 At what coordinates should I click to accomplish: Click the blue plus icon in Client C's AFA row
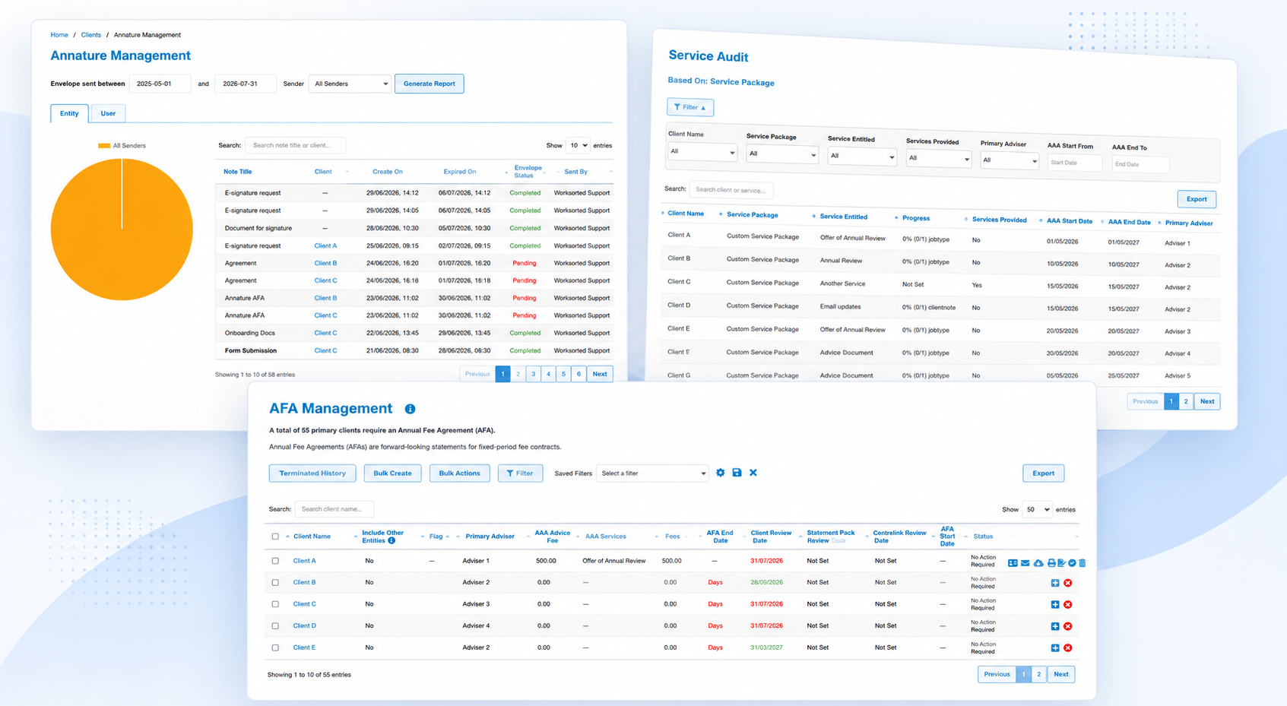pos(1055,605)
